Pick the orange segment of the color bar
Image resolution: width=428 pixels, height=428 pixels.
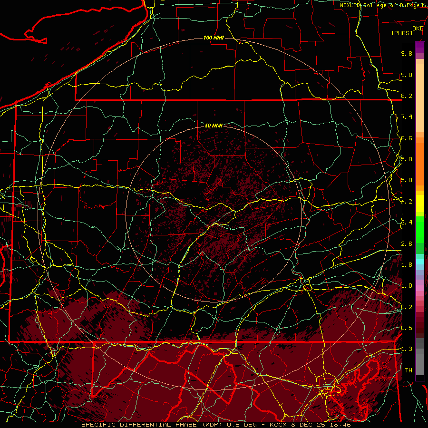[x=420, y=164]
